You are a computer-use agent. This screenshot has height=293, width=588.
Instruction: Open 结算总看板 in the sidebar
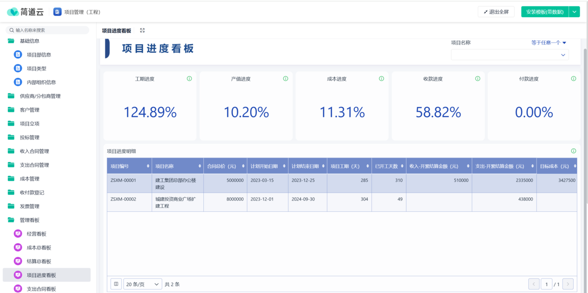(39, 261)
